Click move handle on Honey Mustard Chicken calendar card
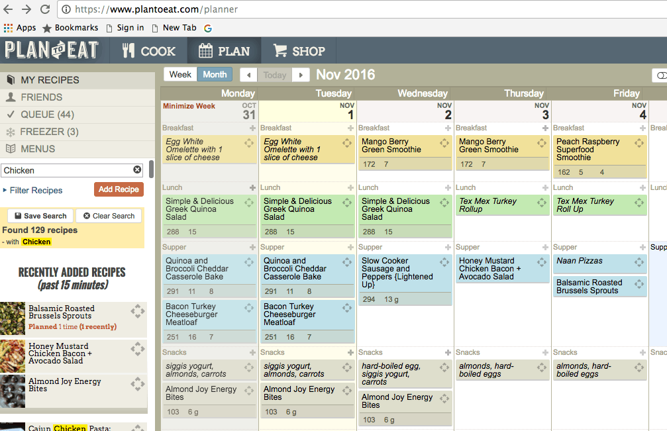The height and width of the screenshot is (431, 667). [x=542, y=262]
